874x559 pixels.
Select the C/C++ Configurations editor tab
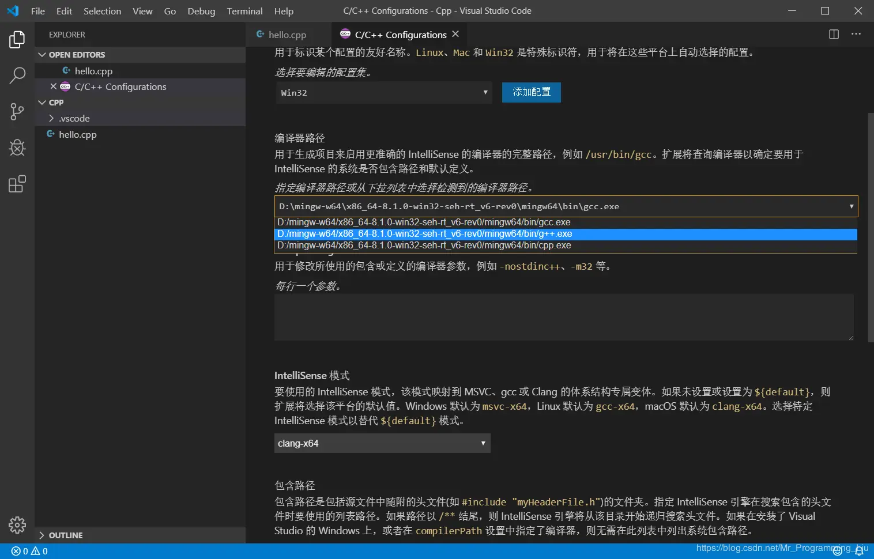pos(400,35)
